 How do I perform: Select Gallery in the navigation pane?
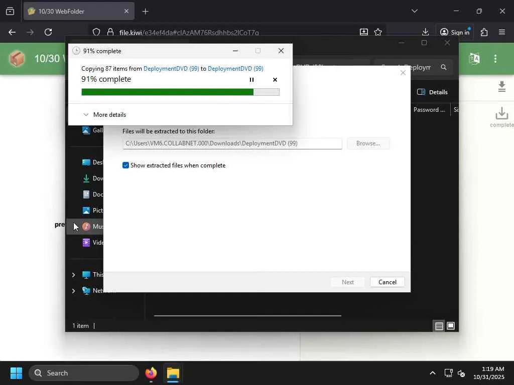(92, 130)
